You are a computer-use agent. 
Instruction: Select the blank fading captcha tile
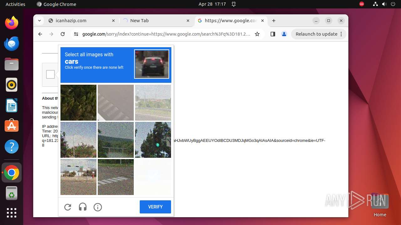point(153,177)
